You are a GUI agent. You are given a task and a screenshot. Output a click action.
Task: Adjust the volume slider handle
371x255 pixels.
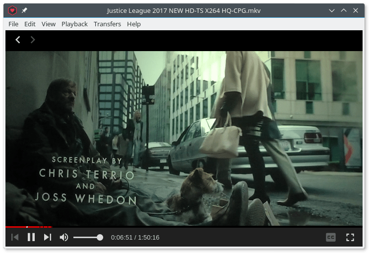100,237
